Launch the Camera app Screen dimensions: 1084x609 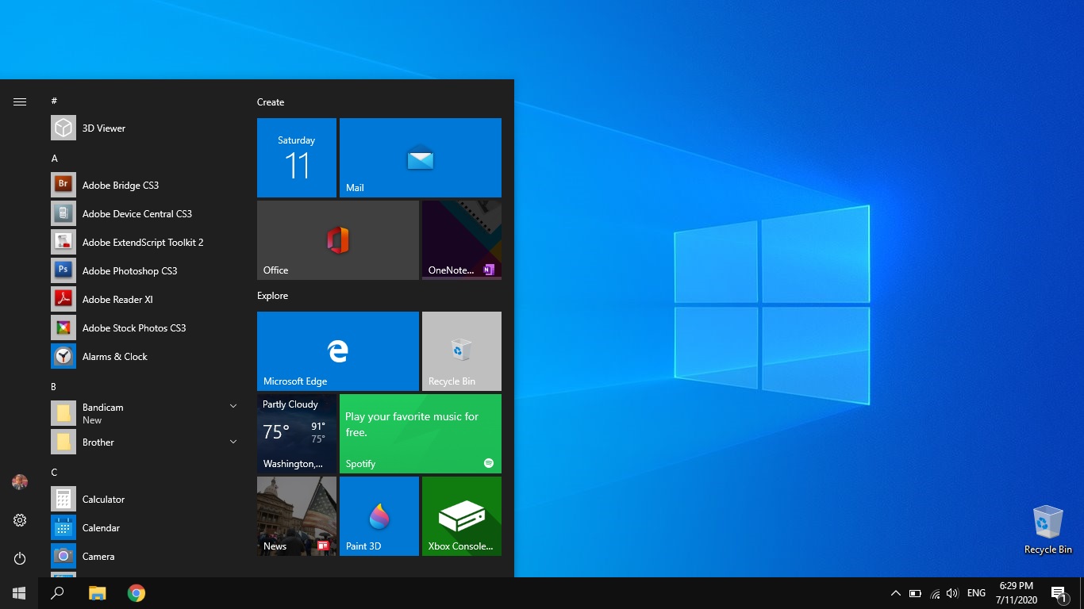coord(98,556)
